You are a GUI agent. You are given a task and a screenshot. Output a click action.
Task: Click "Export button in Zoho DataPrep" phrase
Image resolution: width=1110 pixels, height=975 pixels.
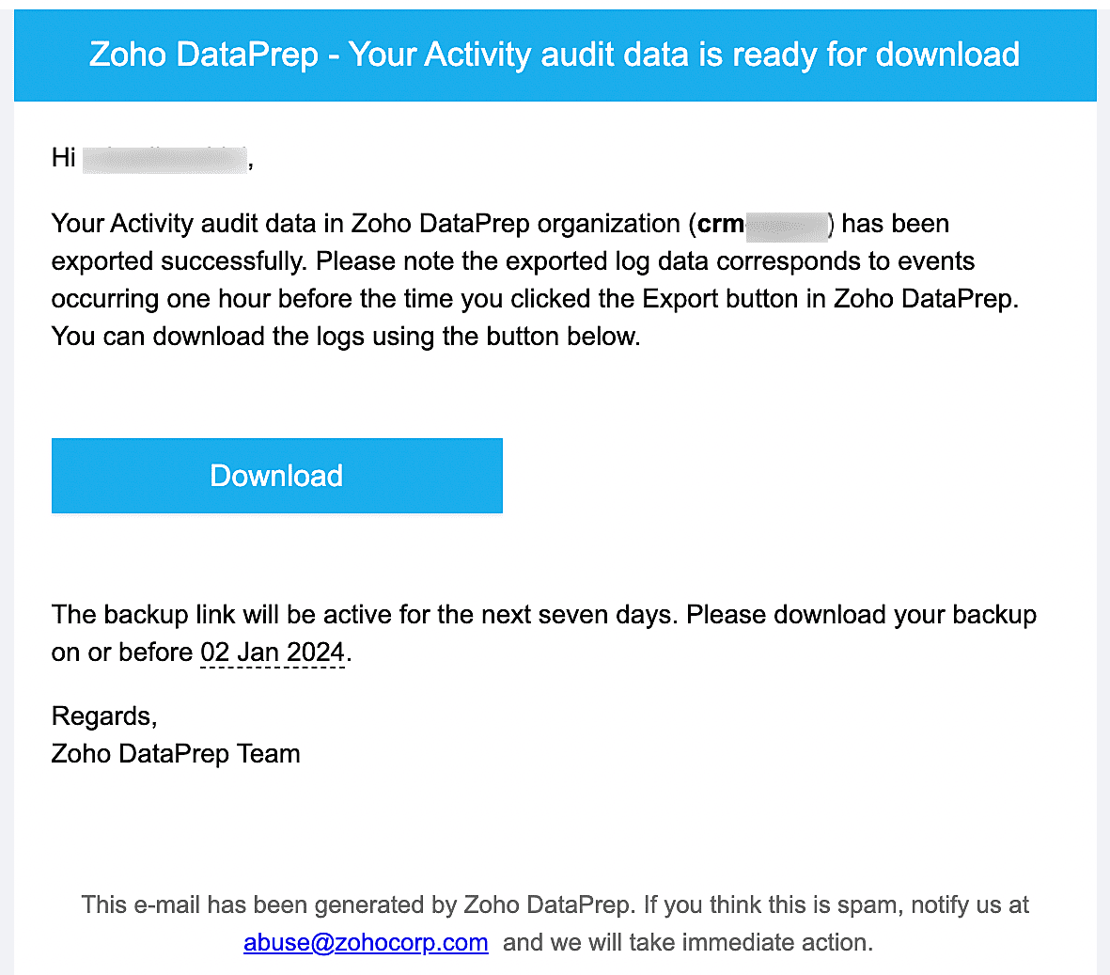coord(830,299)
